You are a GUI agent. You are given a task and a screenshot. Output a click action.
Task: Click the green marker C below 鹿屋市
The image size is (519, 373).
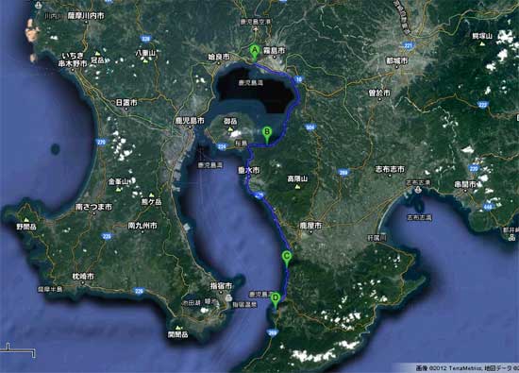pyautogui.click(x=286, y=259)
